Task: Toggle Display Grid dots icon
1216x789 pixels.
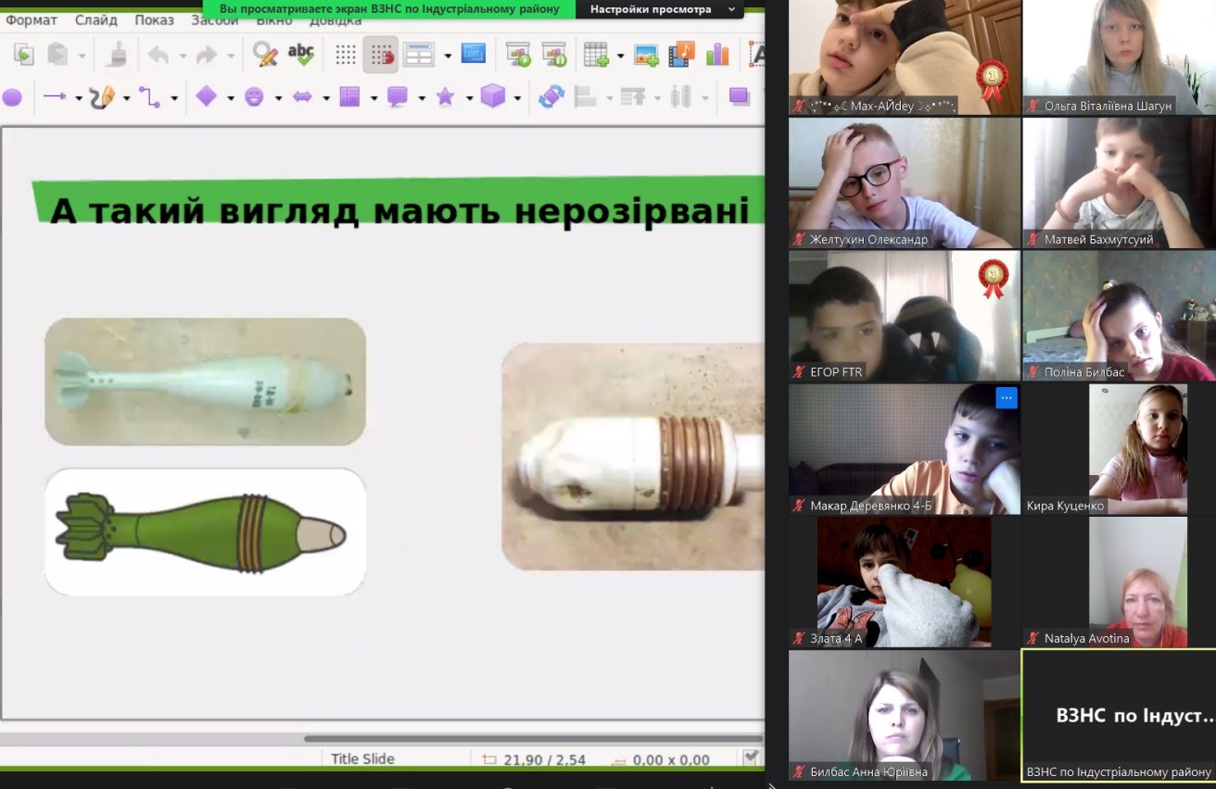Action: [x=346, y=56]
